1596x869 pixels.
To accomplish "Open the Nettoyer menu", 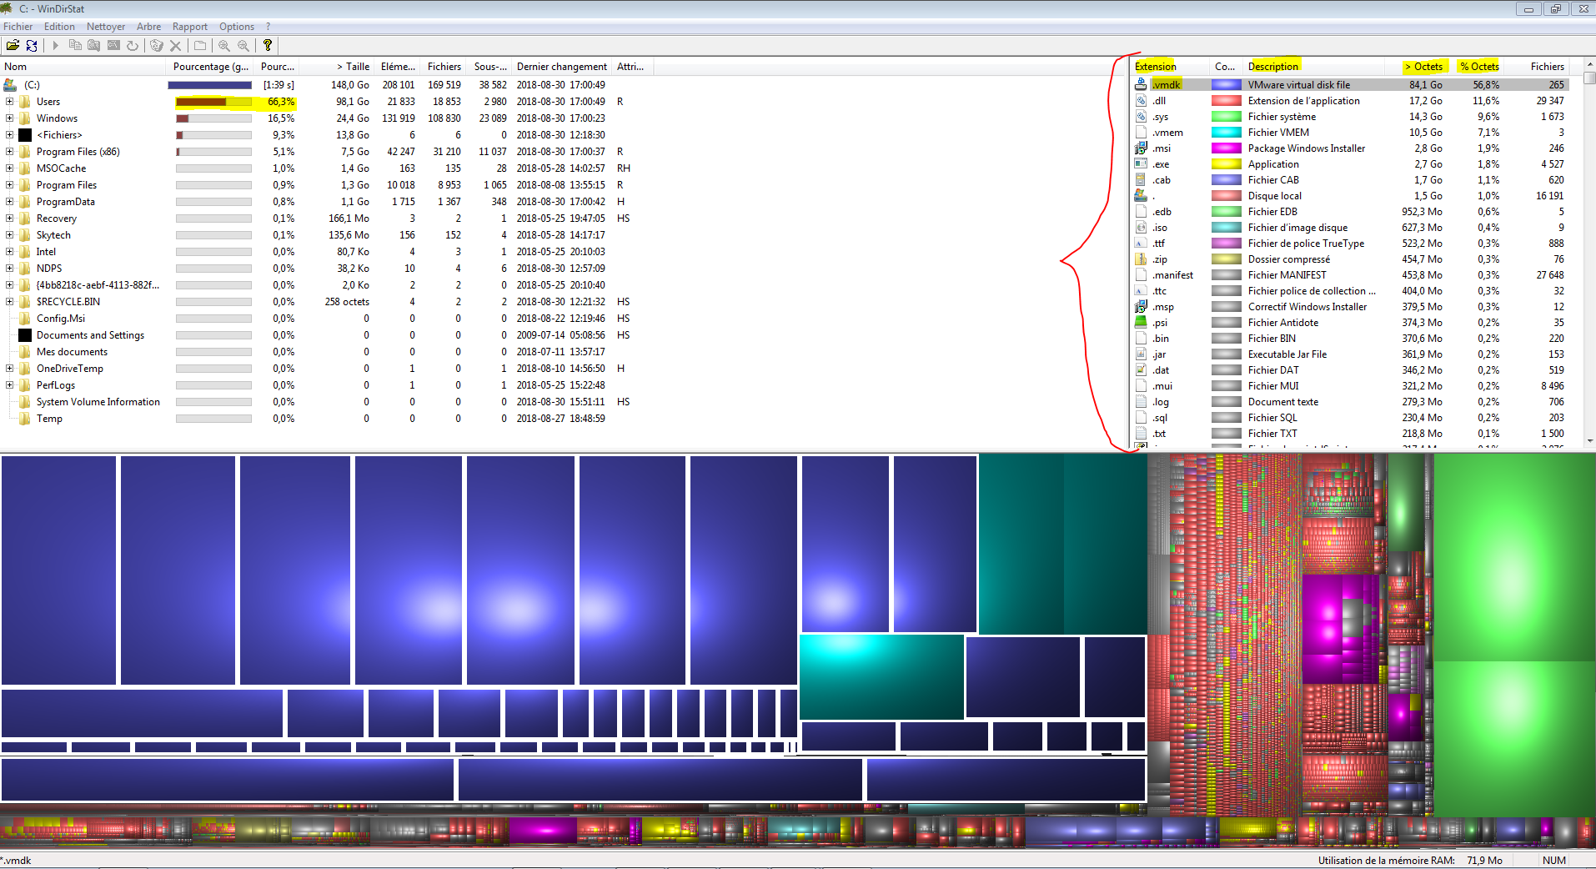I will (x=106, y=27).
